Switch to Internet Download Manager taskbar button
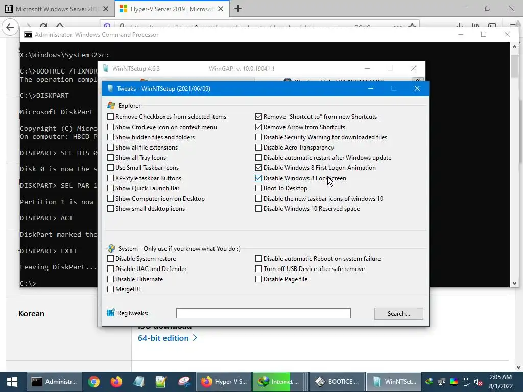523x392 pixels. point(278,382)
